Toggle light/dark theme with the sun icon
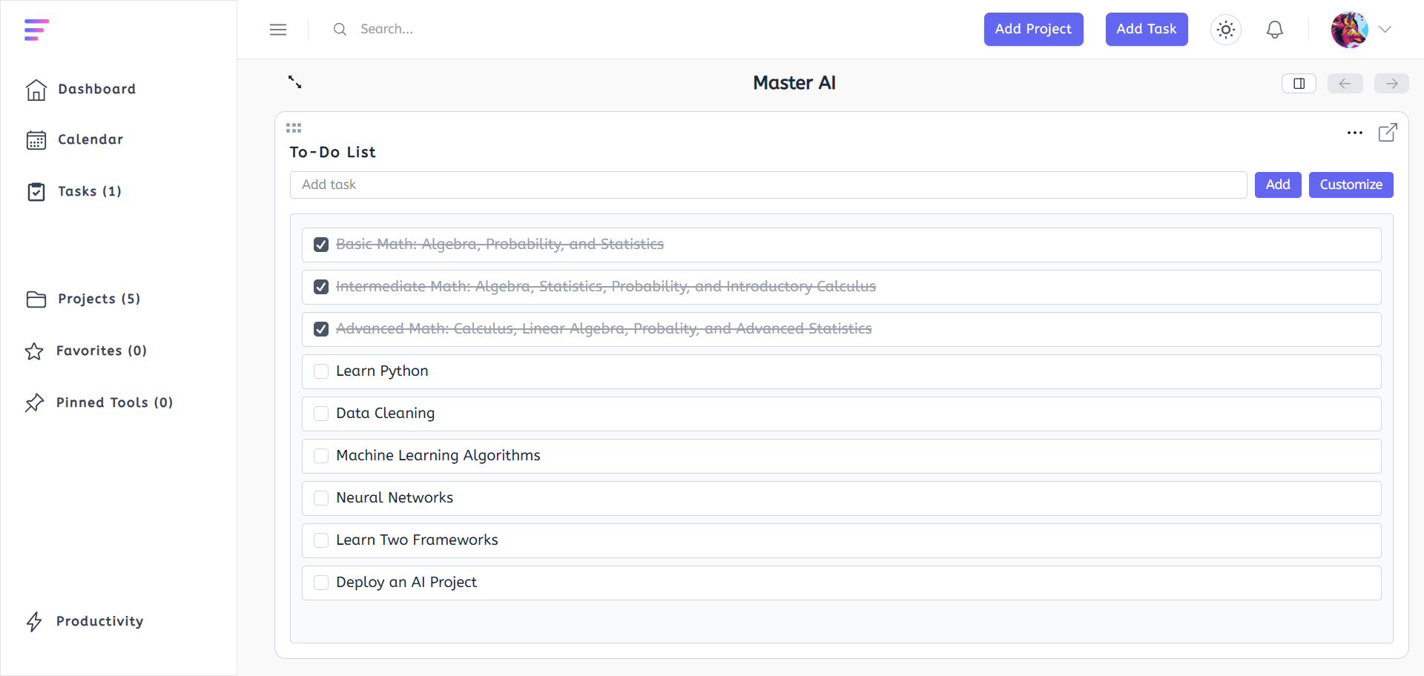This screenshot has height=676, width=1424. (x=1225, y=30)
